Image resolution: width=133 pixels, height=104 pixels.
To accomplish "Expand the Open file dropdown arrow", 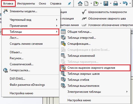I will [x=101, y=3].
